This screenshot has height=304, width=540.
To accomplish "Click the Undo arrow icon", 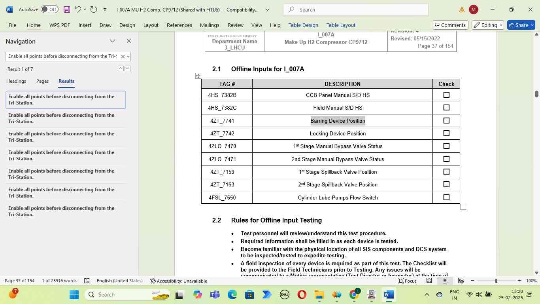I will (x=78, y=9).
